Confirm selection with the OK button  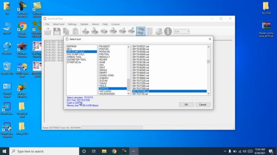pos(186,105)
